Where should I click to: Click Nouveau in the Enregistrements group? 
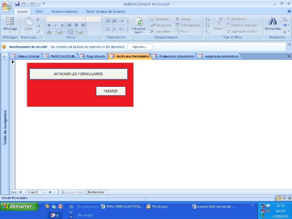click(159, 19)
